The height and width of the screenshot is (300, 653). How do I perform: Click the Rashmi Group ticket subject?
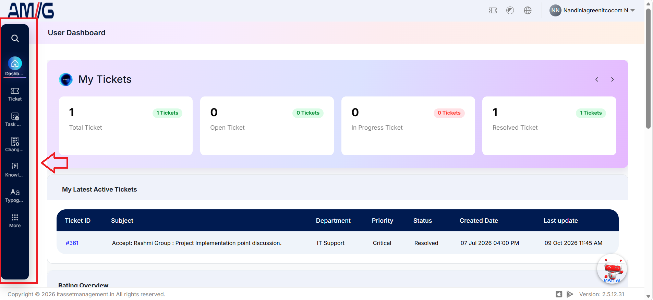(197, 243)
